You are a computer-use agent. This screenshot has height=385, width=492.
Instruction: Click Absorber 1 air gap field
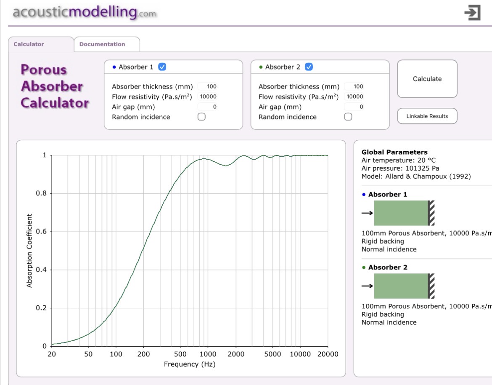[x=208, y=107]
